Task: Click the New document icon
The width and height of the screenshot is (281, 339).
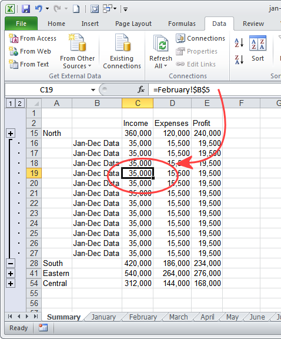Action: point(76,9)
